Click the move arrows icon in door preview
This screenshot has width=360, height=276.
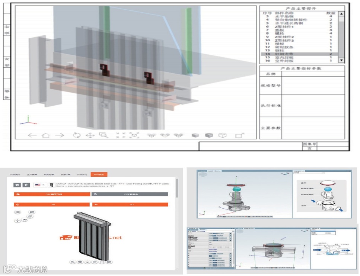(17, 221)
